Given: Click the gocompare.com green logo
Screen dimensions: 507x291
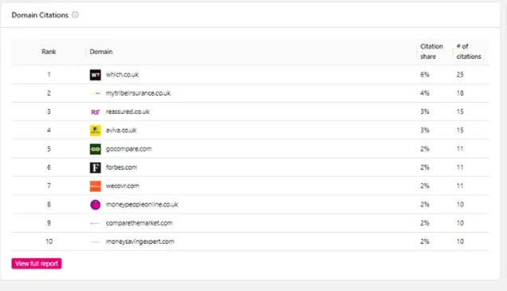Looking at the screenshot, I should point(95,149).
